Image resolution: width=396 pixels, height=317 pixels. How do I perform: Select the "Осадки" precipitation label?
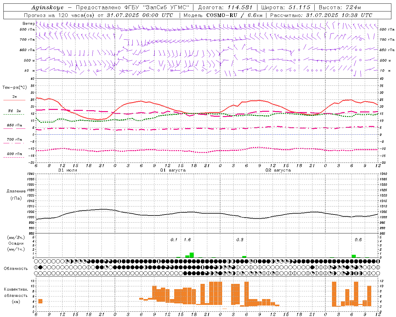(x=16, y=243)
